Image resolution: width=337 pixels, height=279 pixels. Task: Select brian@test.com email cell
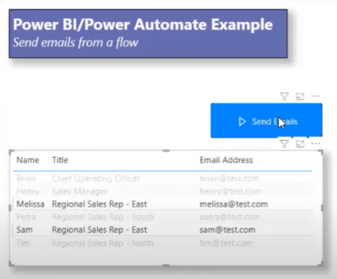coord(229,178)
